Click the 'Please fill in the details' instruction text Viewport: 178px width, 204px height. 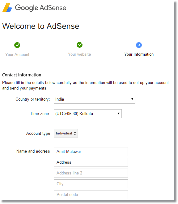pyautogui.click(x=86, y=85)
